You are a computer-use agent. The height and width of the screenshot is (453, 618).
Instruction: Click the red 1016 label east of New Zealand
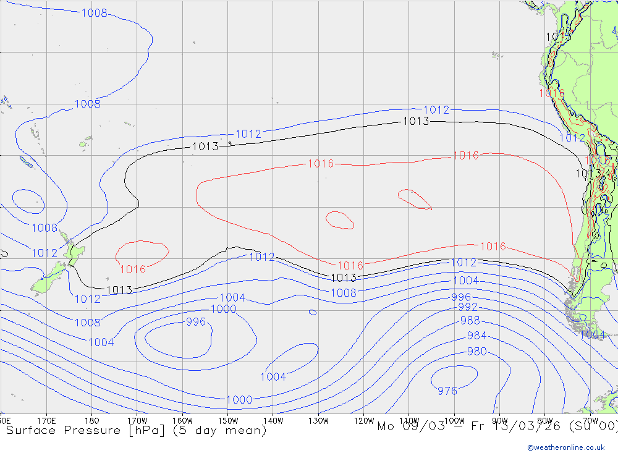coord(133,269)
